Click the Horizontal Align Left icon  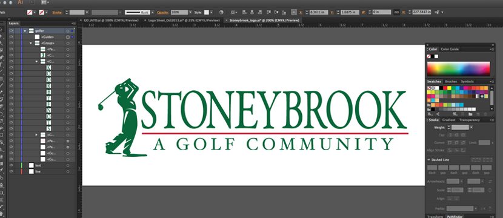coord(244,12)
